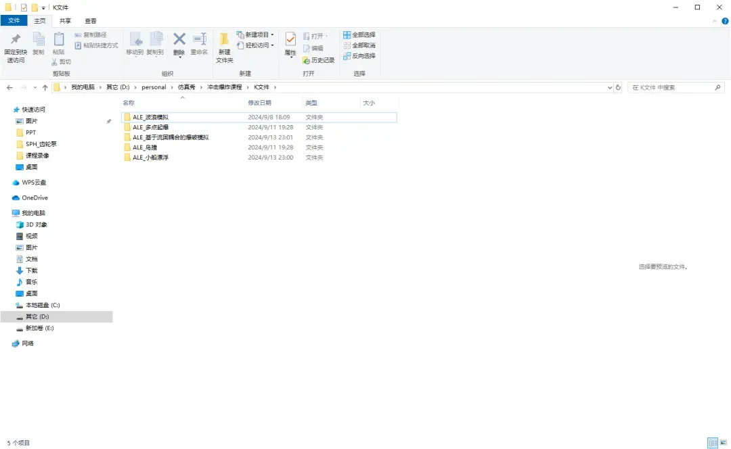This screenshot has height=449, width=731.
Task: Refresh the current folder view
Action: coord(618,87)
